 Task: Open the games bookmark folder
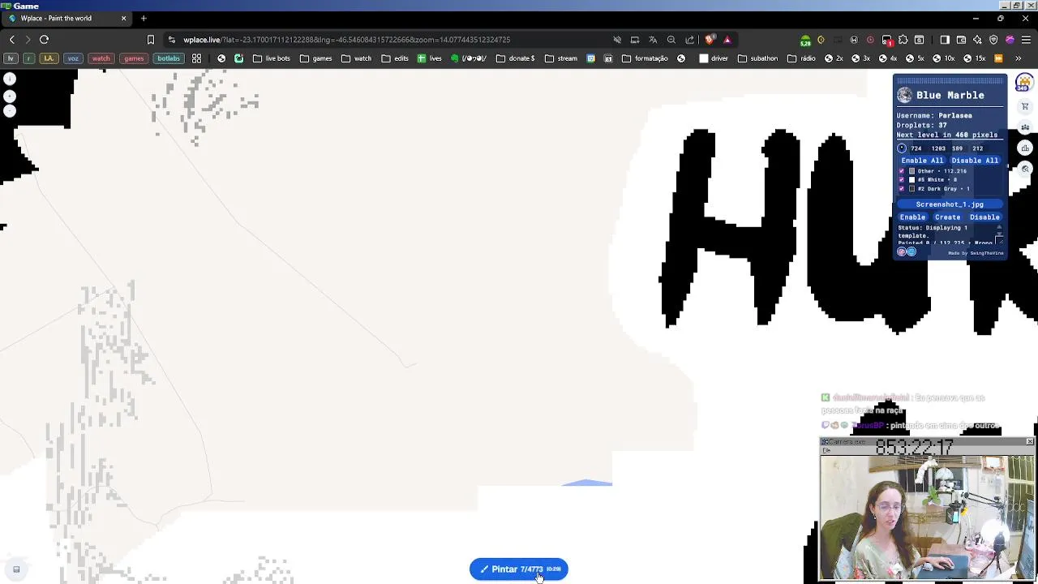[x=316, y=58]
